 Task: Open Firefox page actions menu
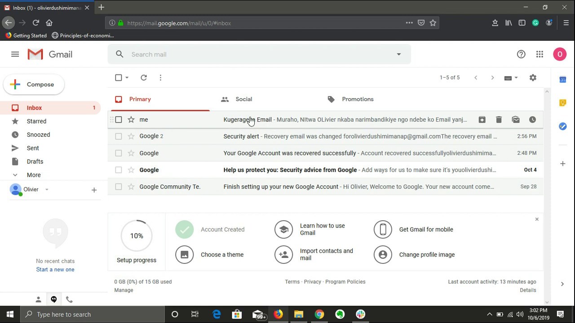[409, 23]
